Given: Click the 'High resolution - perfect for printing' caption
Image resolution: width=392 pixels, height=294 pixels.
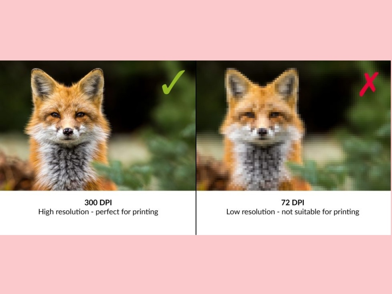Looking at the screenshot, I should coord(98,212).
